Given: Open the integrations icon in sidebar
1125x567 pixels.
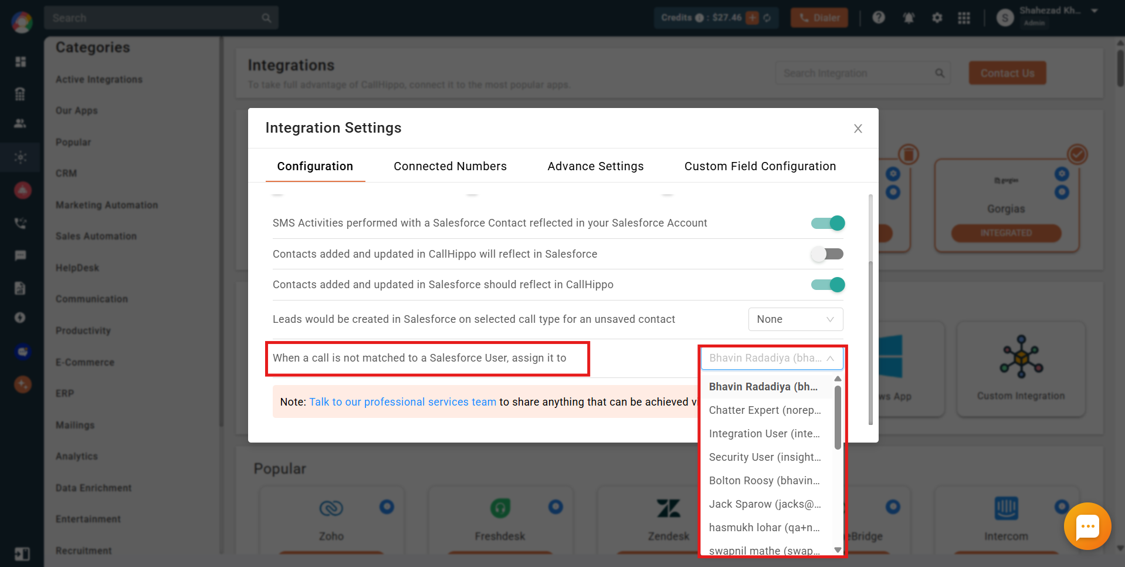Looking at the screenshot, I should (21, 157).
